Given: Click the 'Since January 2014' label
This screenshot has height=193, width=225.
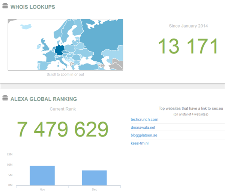Looking at the screenshot, I should pos(188,26).
